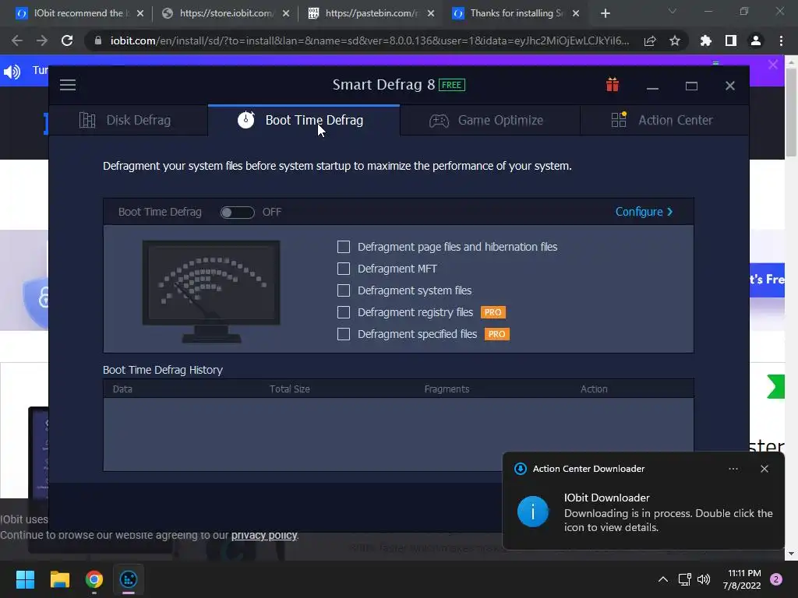
Task: Click the PRO badge beside registry files
Action: pos(493,312)
